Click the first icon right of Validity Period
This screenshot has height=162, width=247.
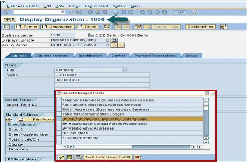[x=114, y=45]
